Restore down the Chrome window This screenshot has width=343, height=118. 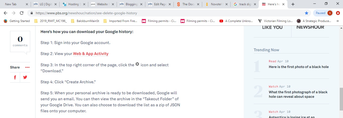[326, 4]
